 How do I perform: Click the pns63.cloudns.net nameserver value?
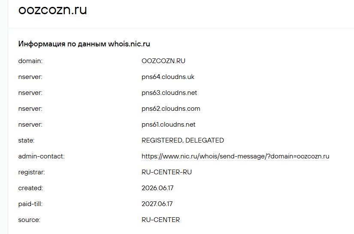(x=169, y=93)
